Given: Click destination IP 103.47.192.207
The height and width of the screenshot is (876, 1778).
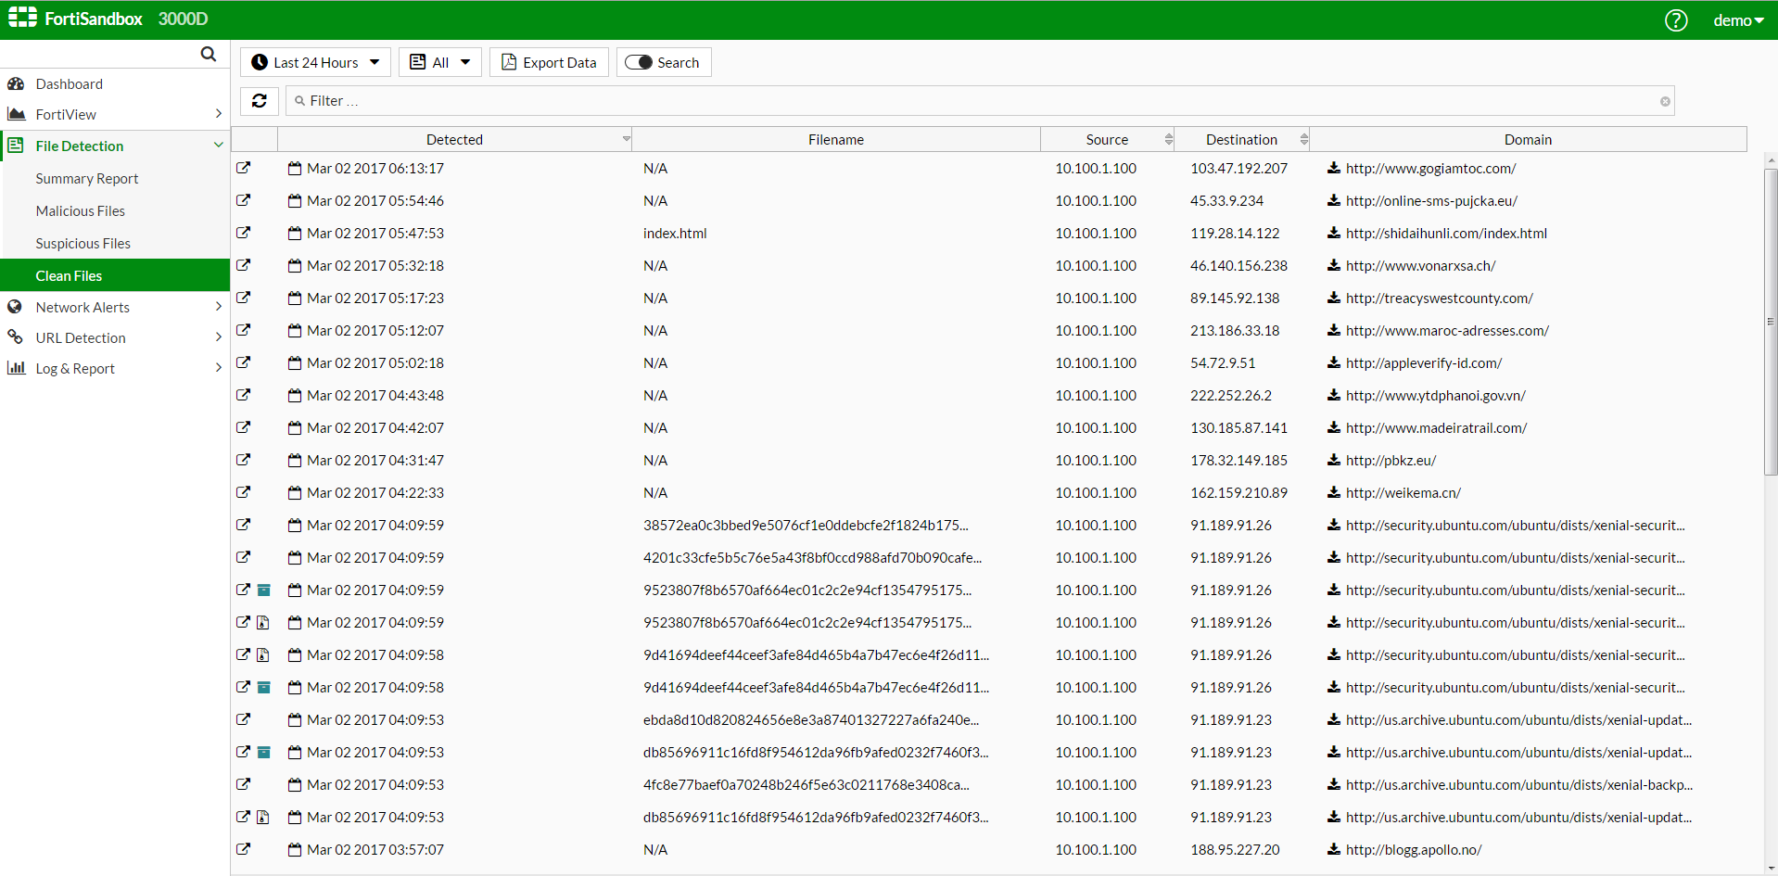Looking at the screenshot, I should click(1238, 168).
